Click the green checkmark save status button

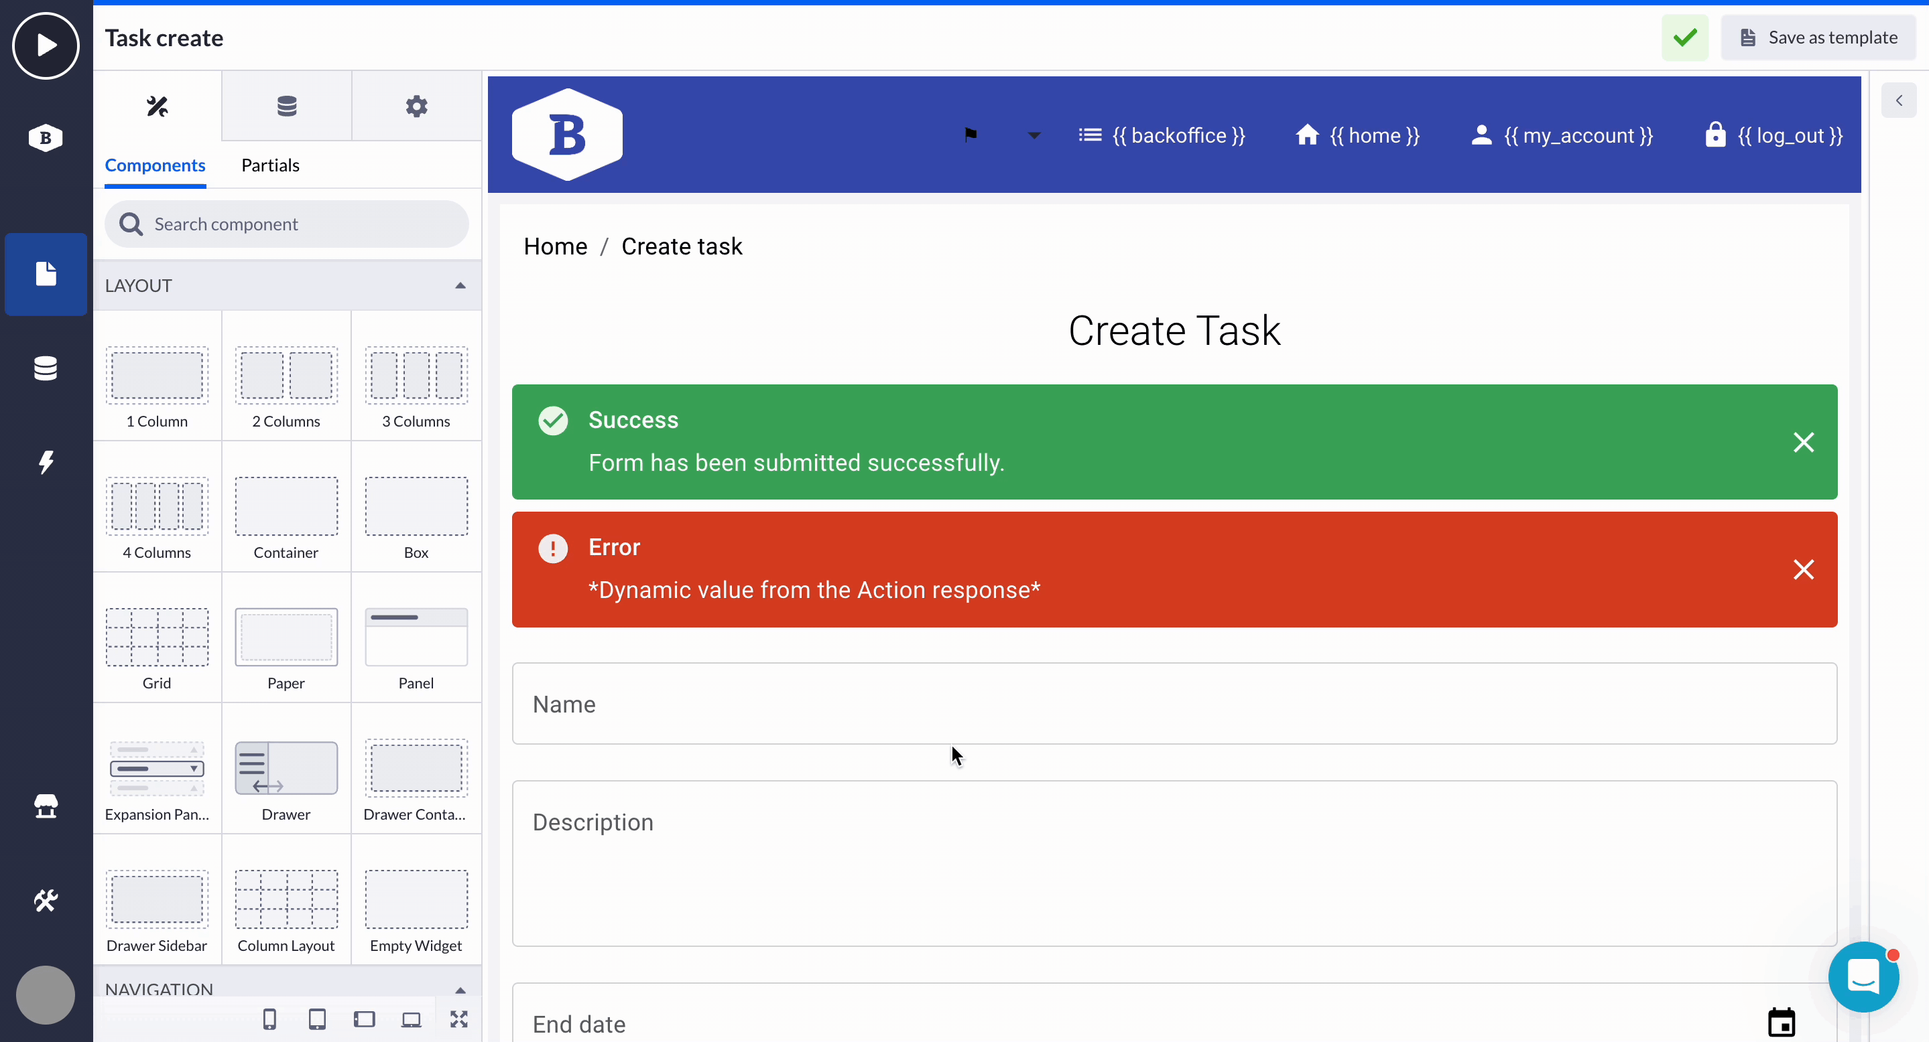pos(1685,38)
